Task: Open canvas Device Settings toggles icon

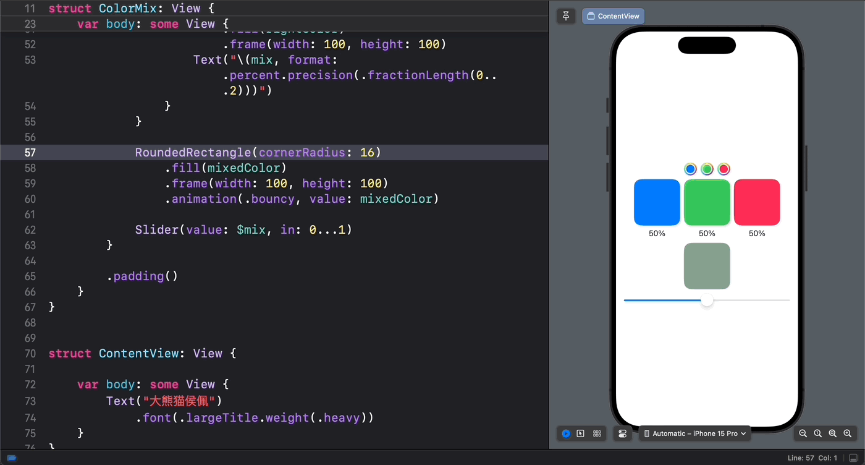Action: (622, 433)
